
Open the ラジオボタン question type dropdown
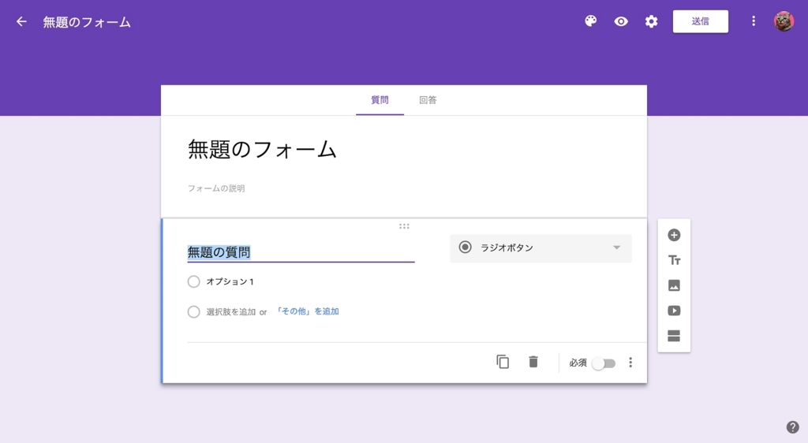(x=541, y=248)
